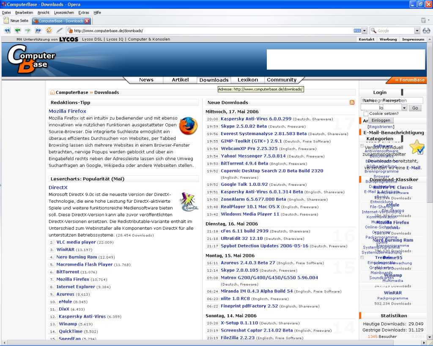Open the ZoneAlarm 6.5.677.000 Beta download
The image size is (433, 346).
(253, 199)
